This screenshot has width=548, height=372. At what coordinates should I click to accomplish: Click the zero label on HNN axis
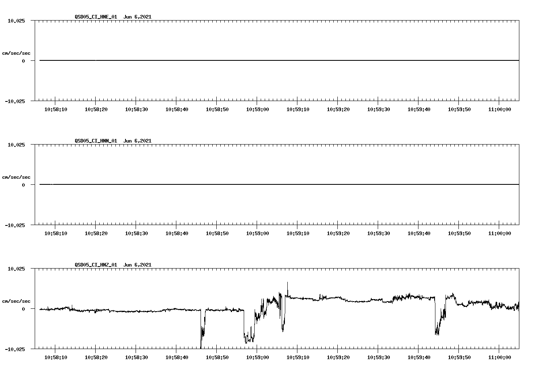pyautogui.click(x=23, y=185)
